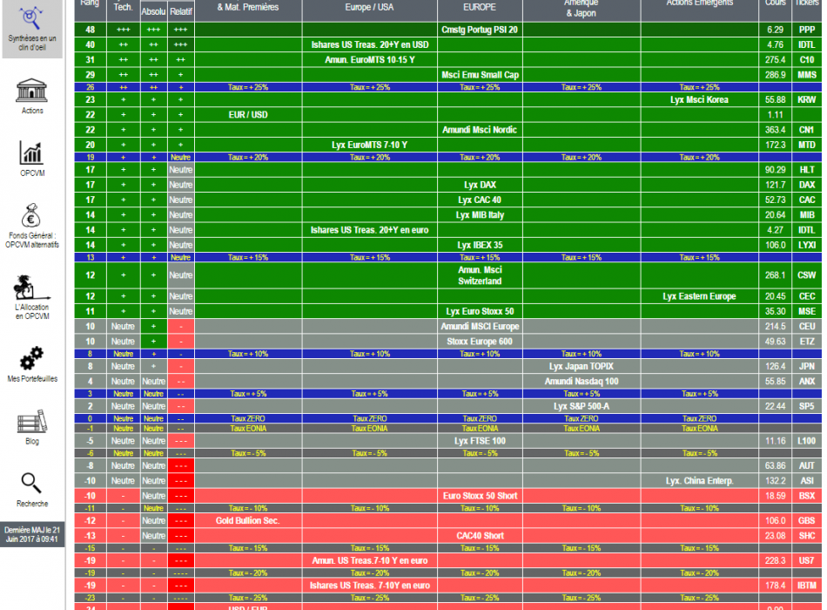
Task: Select the Relatif column header
Action: coord(181,11)
